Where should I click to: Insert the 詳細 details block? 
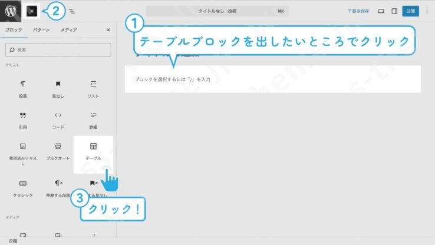pyautogui.click(x=93, y=121)
